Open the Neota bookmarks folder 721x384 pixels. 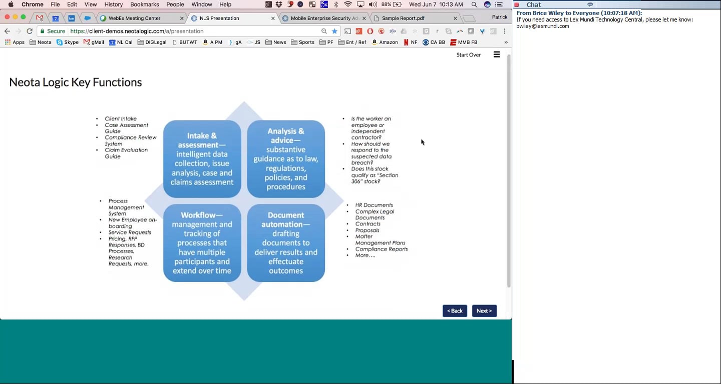(x=41, y=42)
